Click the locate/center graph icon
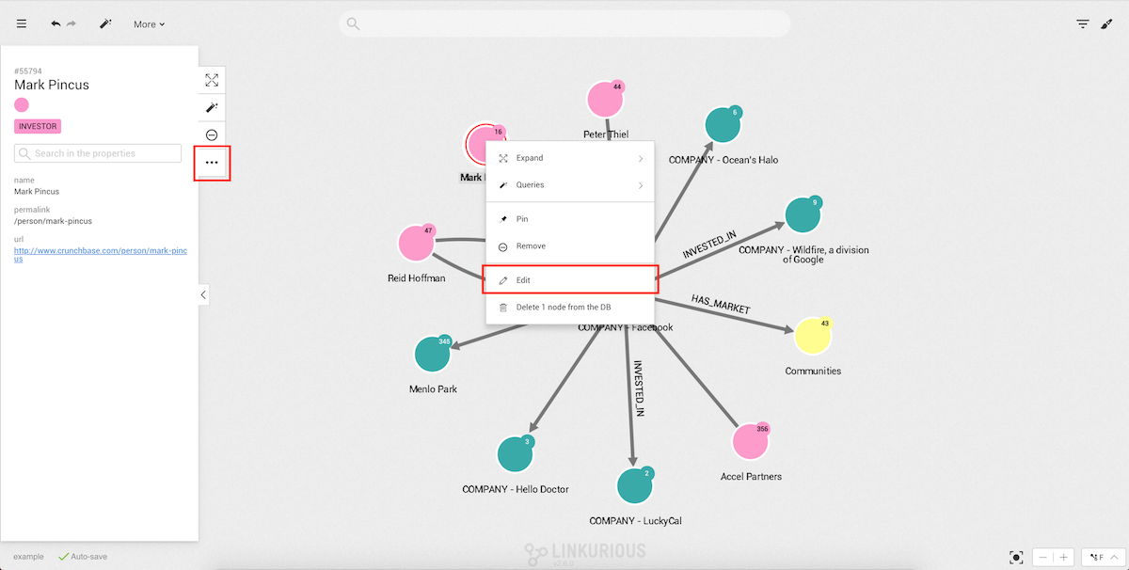 (x=1016, y=557)
